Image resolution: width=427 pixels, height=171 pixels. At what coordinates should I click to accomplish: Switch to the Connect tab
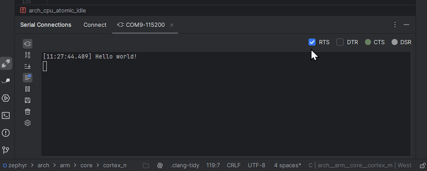click(x=95, y=25)
